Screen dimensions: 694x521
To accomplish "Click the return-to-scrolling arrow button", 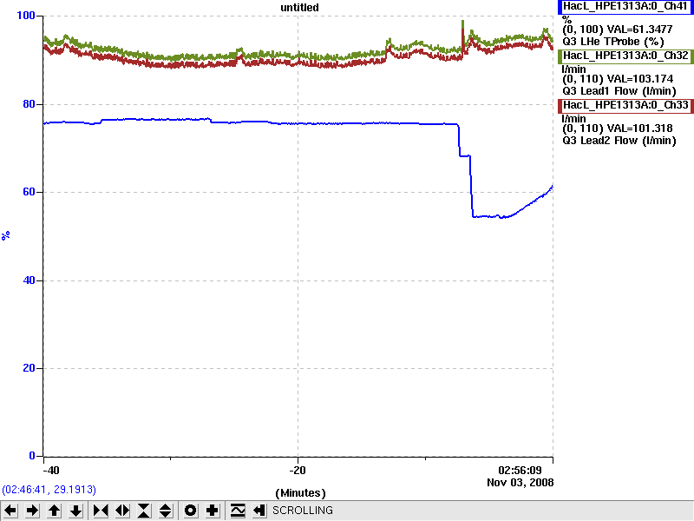I will pos(259,511).
